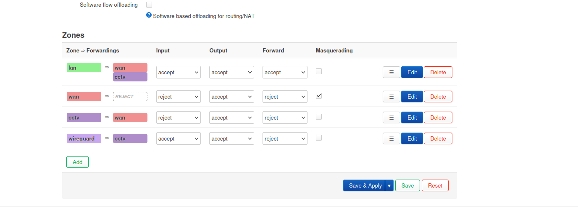The image size is (578, 214).
Task: Delete the cctv zone
Action: (x=438, y=117)
